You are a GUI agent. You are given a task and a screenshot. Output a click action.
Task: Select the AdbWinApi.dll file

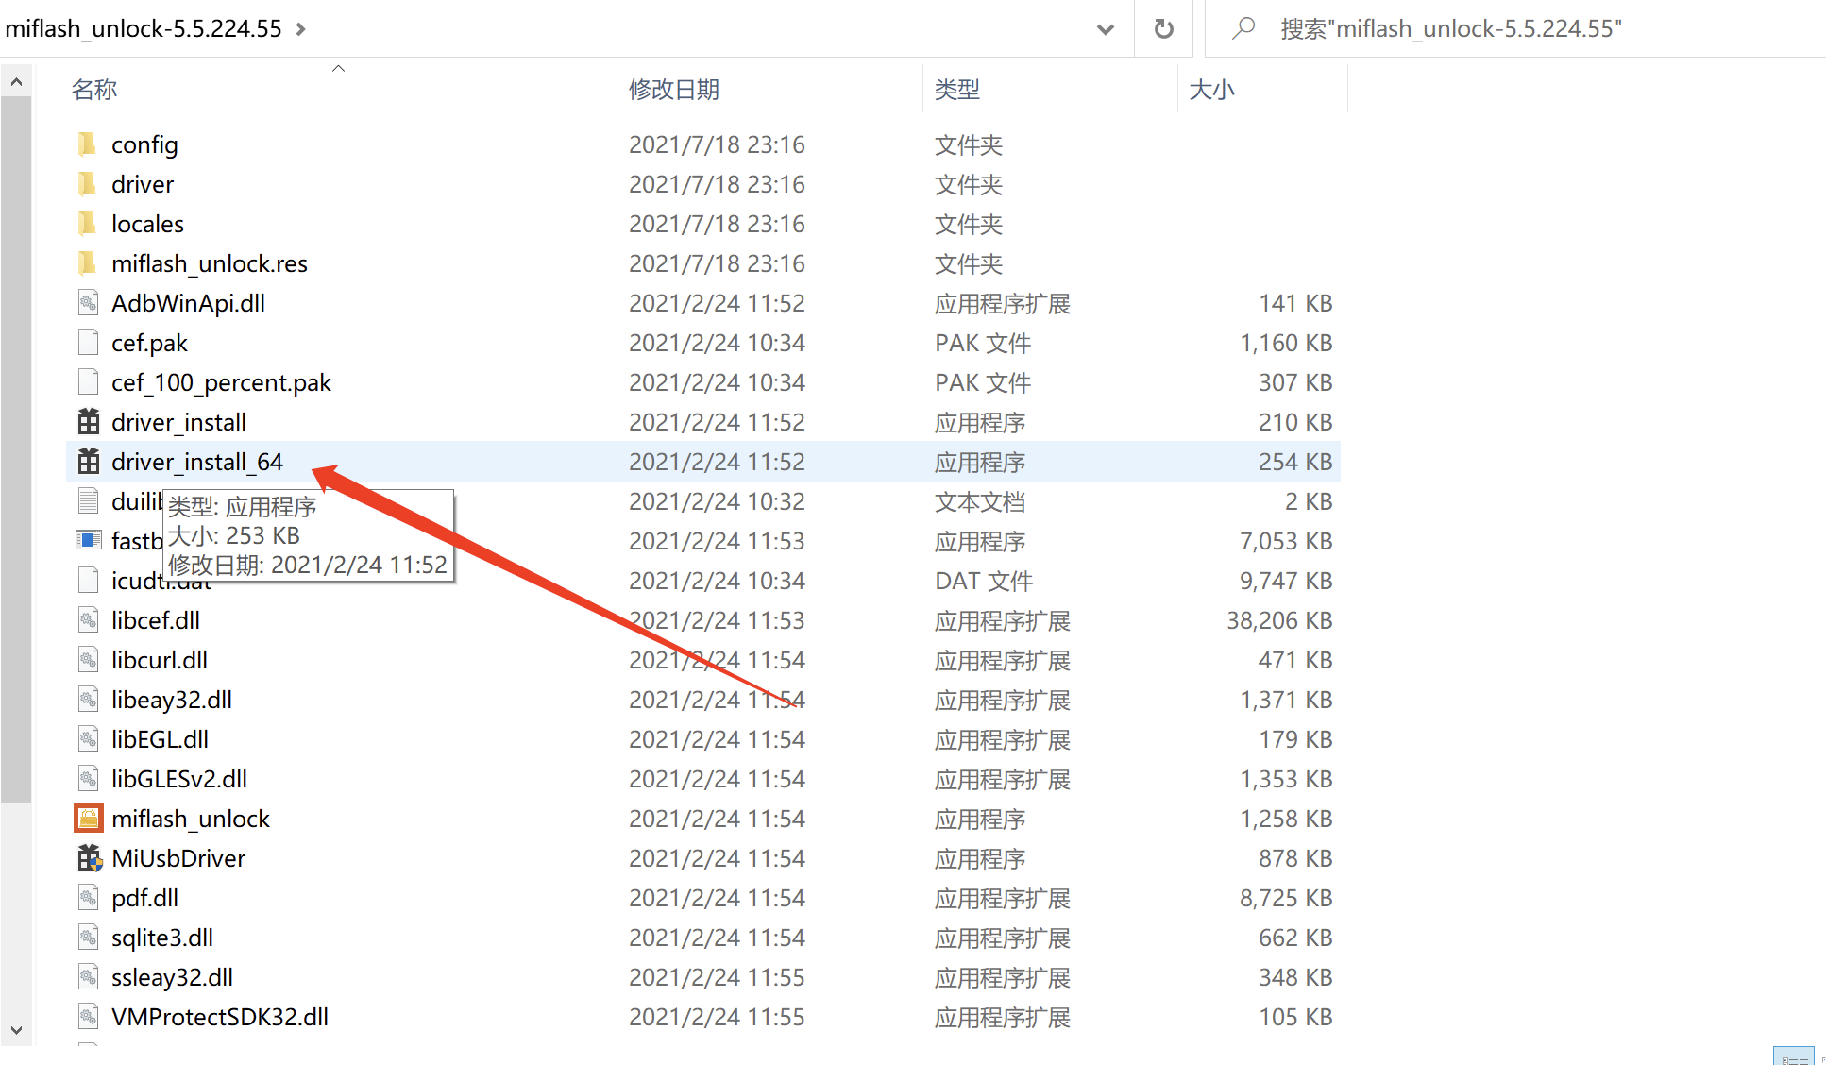[x=188, y=303]
